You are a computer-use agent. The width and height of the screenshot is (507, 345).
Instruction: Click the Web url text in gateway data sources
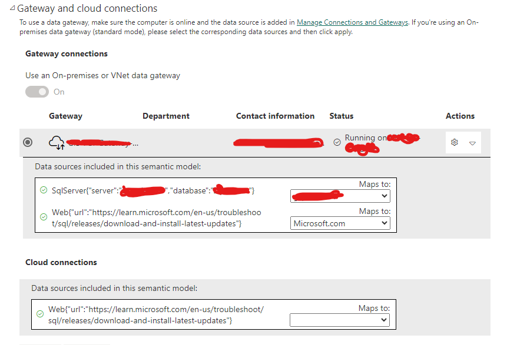tap(157, 218)
